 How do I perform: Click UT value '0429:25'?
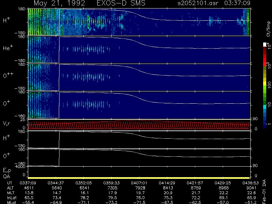(223, 183)
